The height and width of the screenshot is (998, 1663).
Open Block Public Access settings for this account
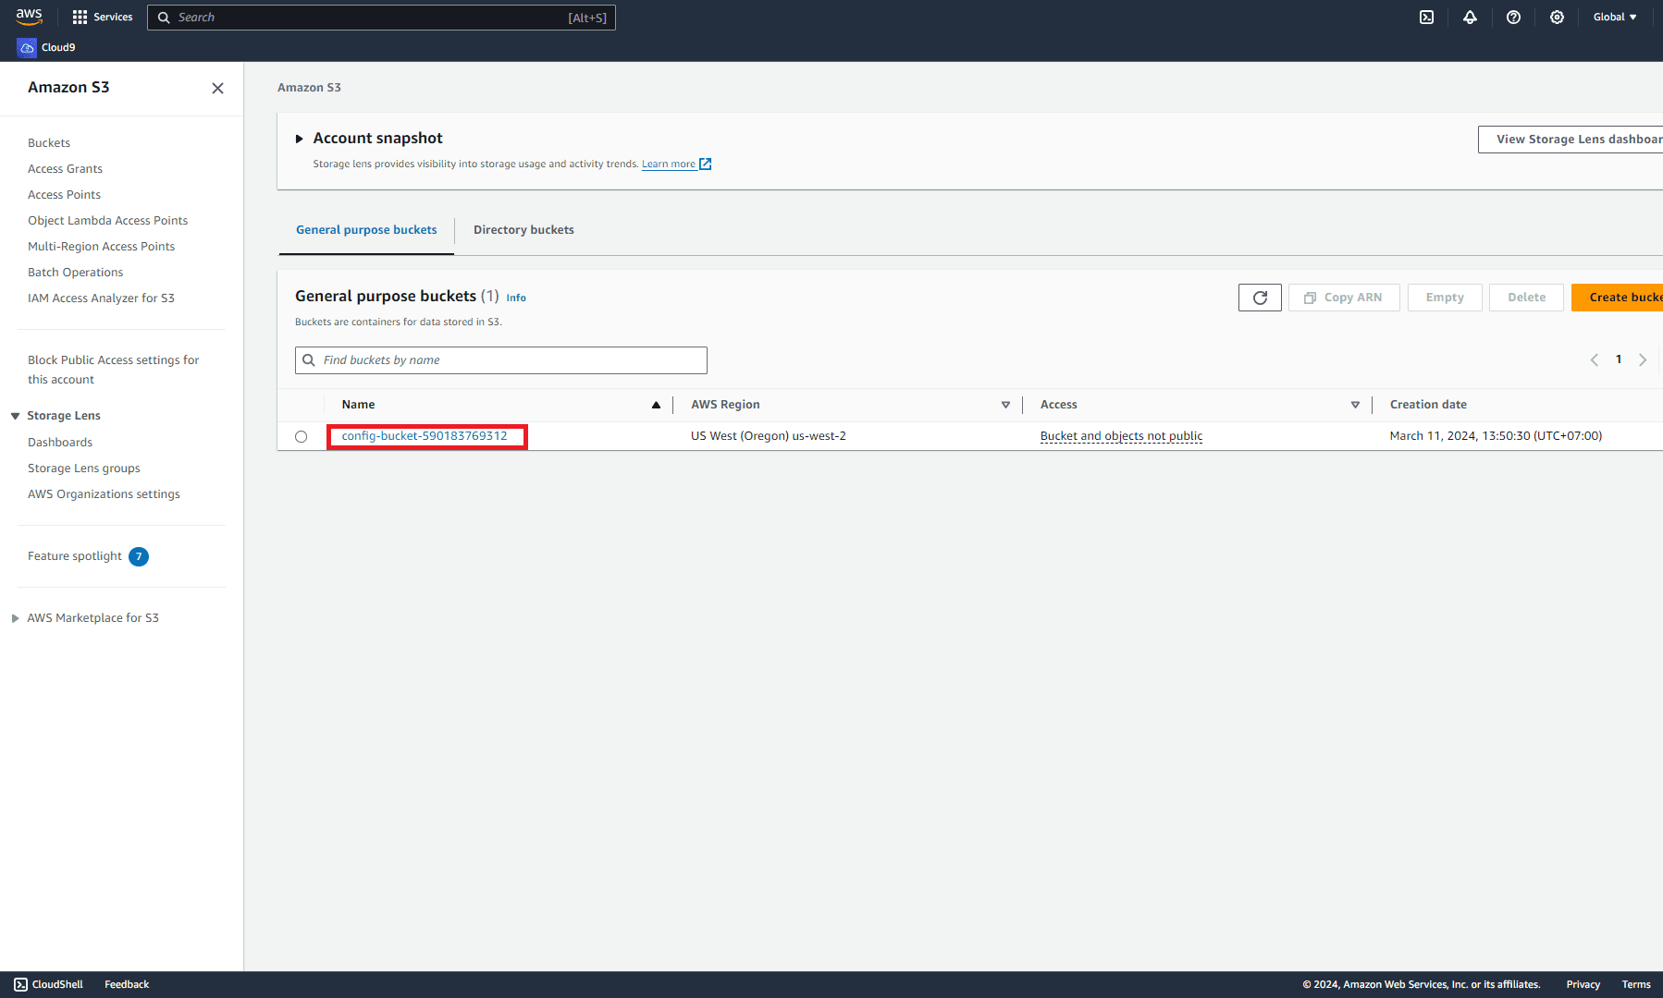click(113, 370)
